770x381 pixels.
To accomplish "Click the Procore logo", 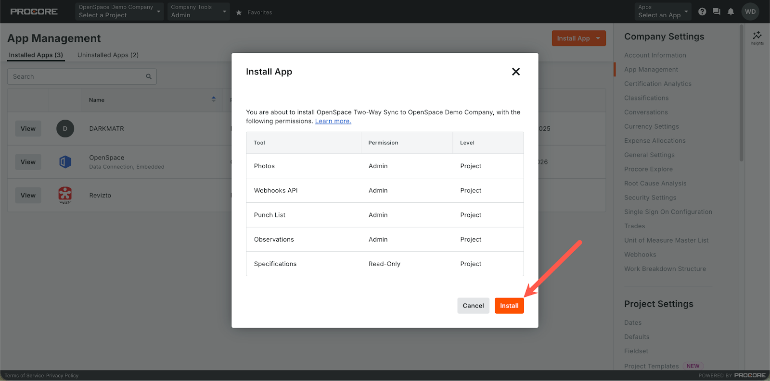I will [x=34, y=12].
